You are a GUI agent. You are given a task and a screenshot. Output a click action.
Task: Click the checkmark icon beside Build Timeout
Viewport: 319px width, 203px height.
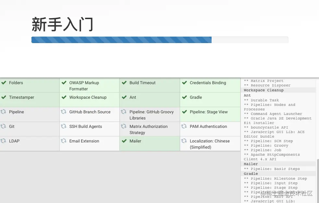point(124,83)
